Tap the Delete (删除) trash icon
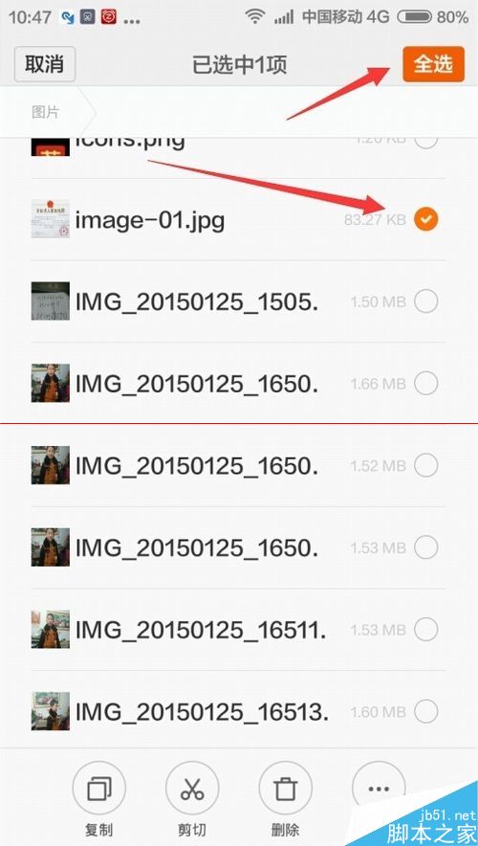The height and width of the screenshot is (846, 478). pyautogui.click(x=286, y=788)
